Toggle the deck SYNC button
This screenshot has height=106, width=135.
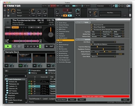[8, 27]
